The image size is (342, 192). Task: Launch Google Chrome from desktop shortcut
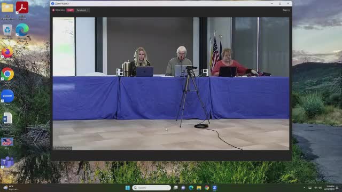point(7,74)
